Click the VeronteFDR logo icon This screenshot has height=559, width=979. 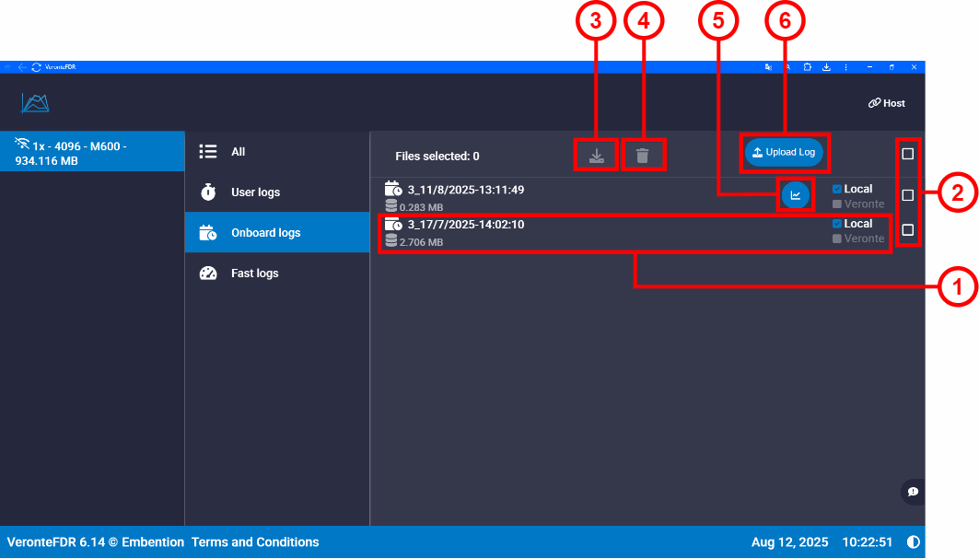(x=35, y=103)
